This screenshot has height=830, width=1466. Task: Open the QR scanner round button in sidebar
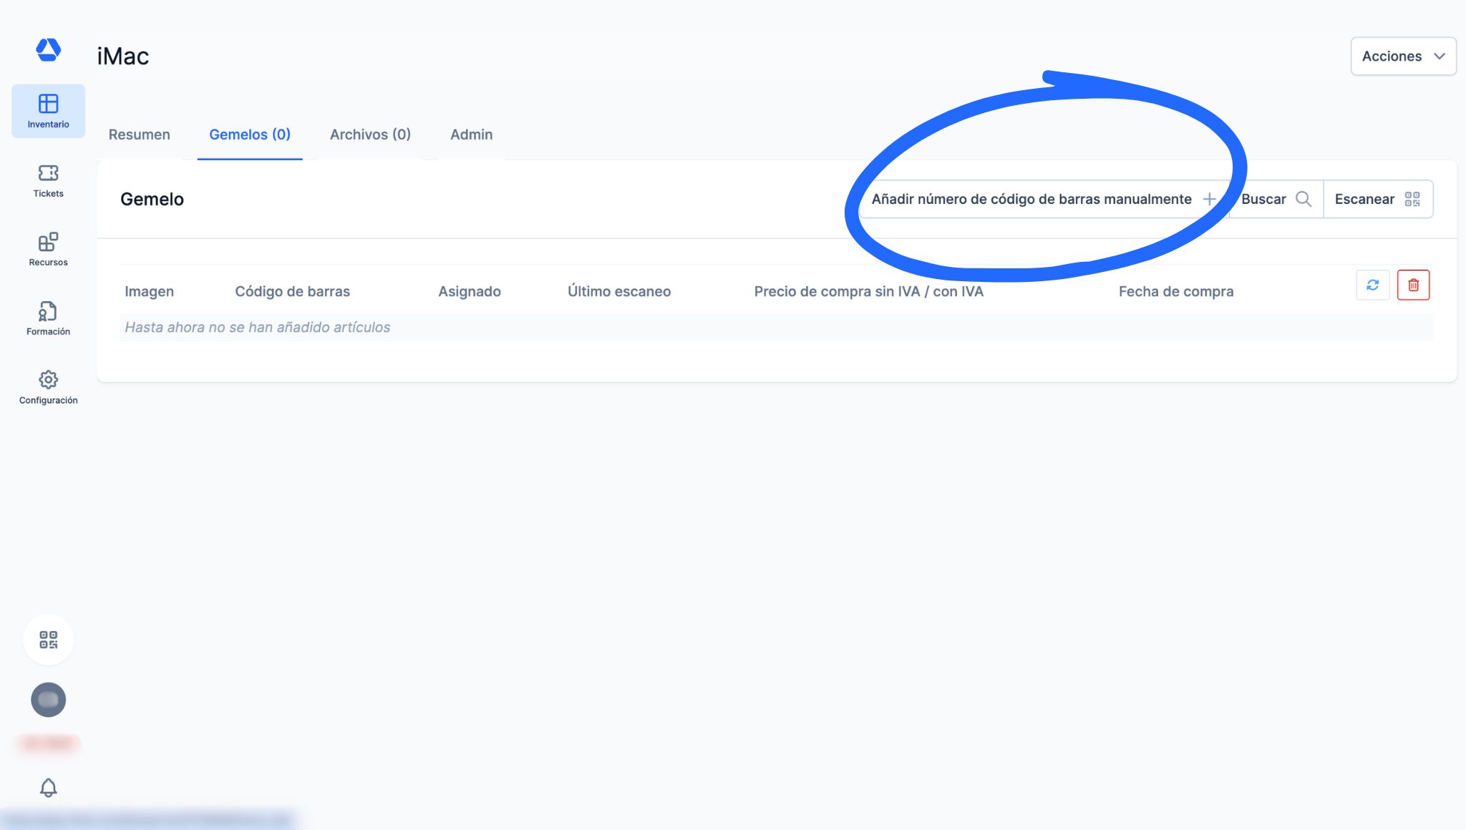(48, 640)
